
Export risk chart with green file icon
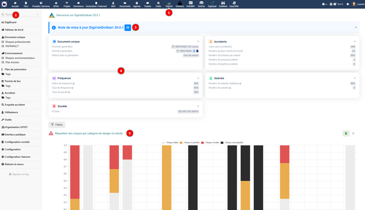click(346, 133)
